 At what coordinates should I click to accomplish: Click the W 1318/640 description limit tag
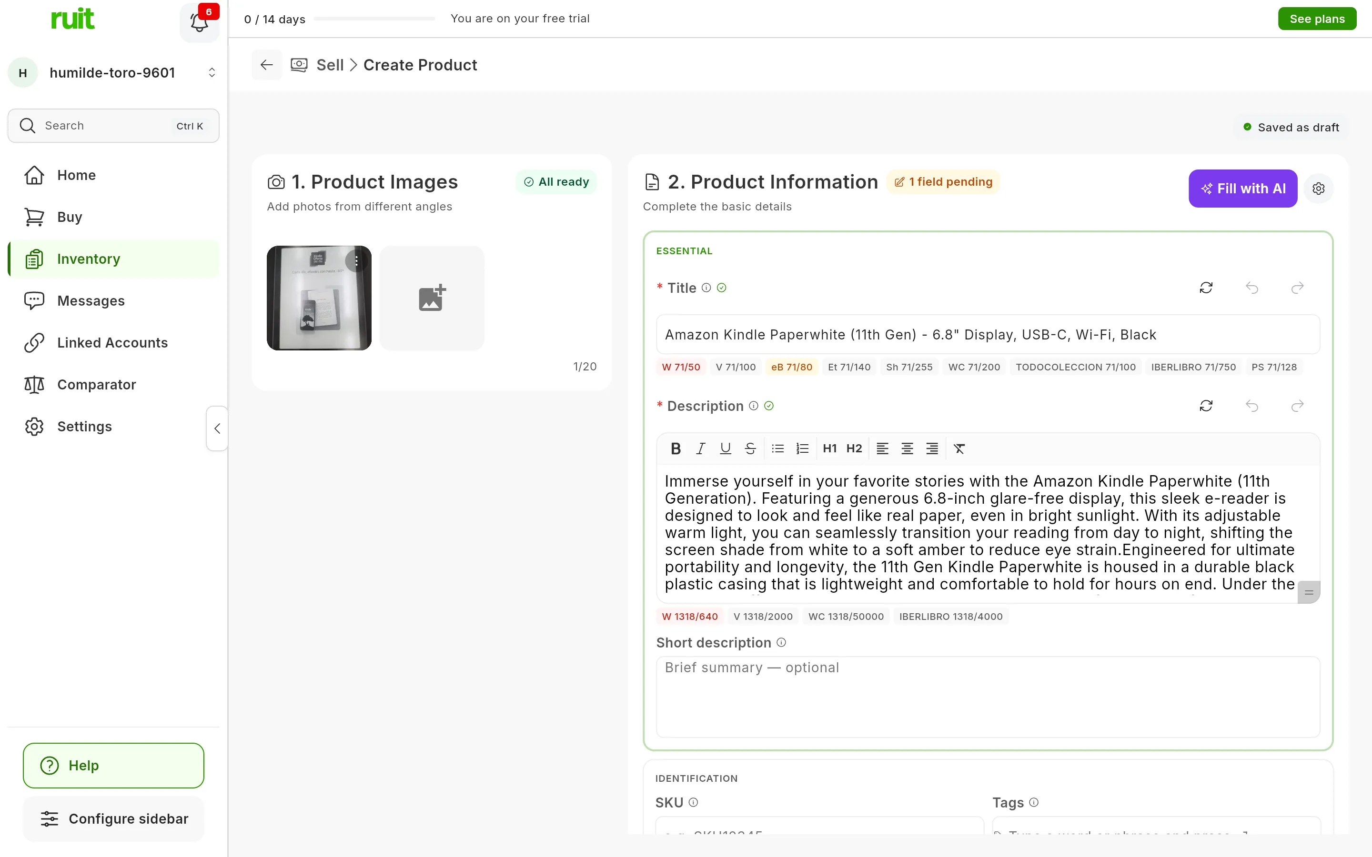[689, 617]
